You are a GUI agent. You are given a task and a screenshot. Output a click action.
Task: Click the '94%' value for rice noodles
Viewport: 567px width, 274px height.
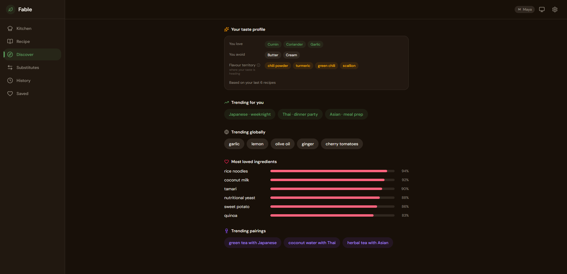tap(405, 171)
